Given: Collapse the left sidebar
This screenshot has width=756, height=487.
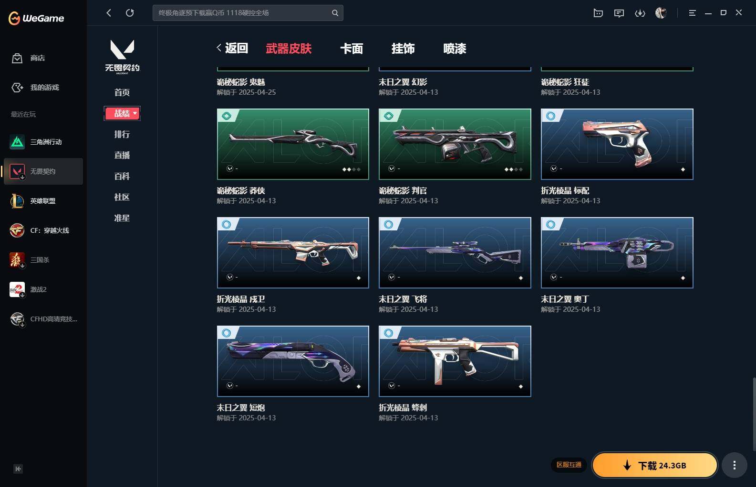Looking at the screenshot, I should coord(18,469).
